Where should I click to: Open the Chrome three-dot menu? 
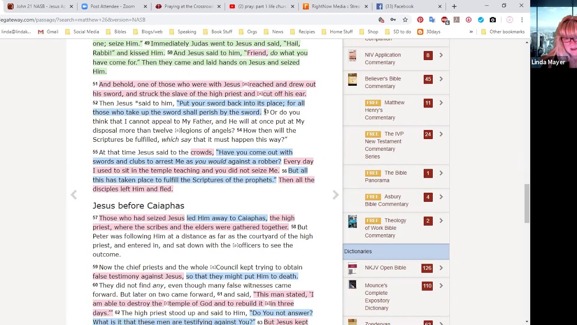(522, 20)
